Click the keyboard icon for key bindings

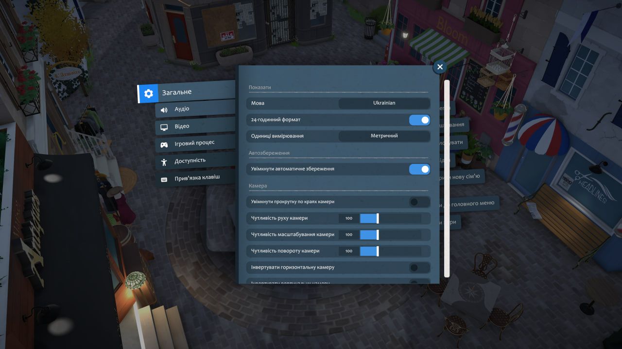click(x=164, y=179)
